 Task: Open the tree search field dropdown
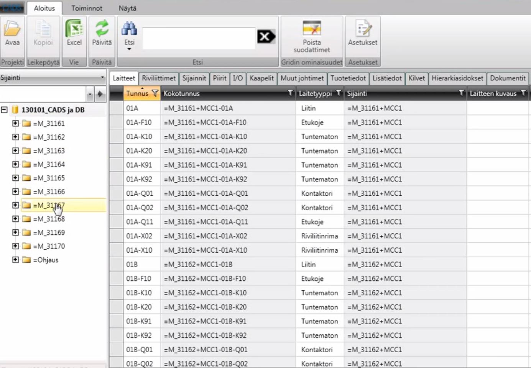pyautogui.click(x=90, y=94)
